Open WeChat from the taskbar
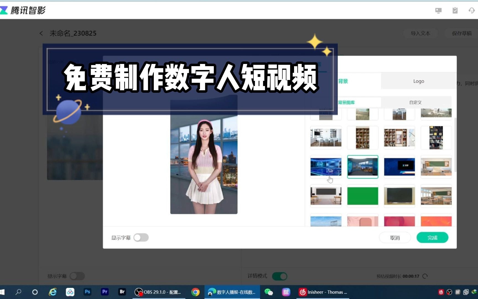Viewport: 478px width, 299px height. tap(269, 292)
